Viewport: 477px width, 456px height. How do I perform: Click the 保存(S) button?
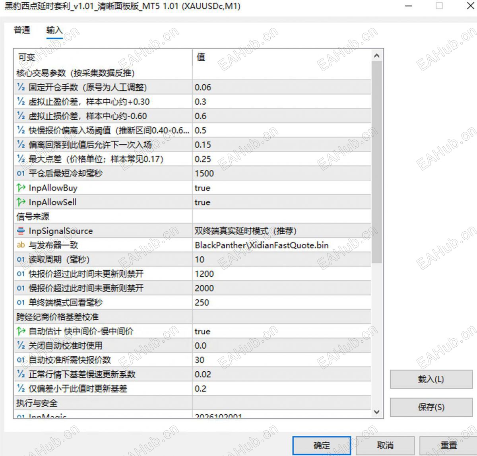point(431,407)
